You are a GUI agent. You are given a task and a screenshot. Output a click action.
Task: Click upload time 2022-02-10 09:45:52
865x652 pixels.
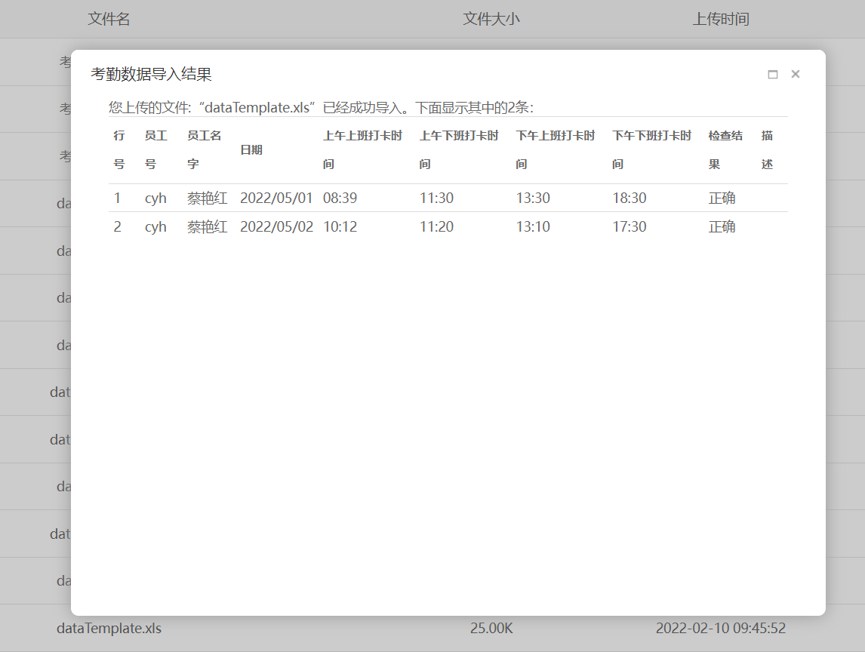click(721, 629)
